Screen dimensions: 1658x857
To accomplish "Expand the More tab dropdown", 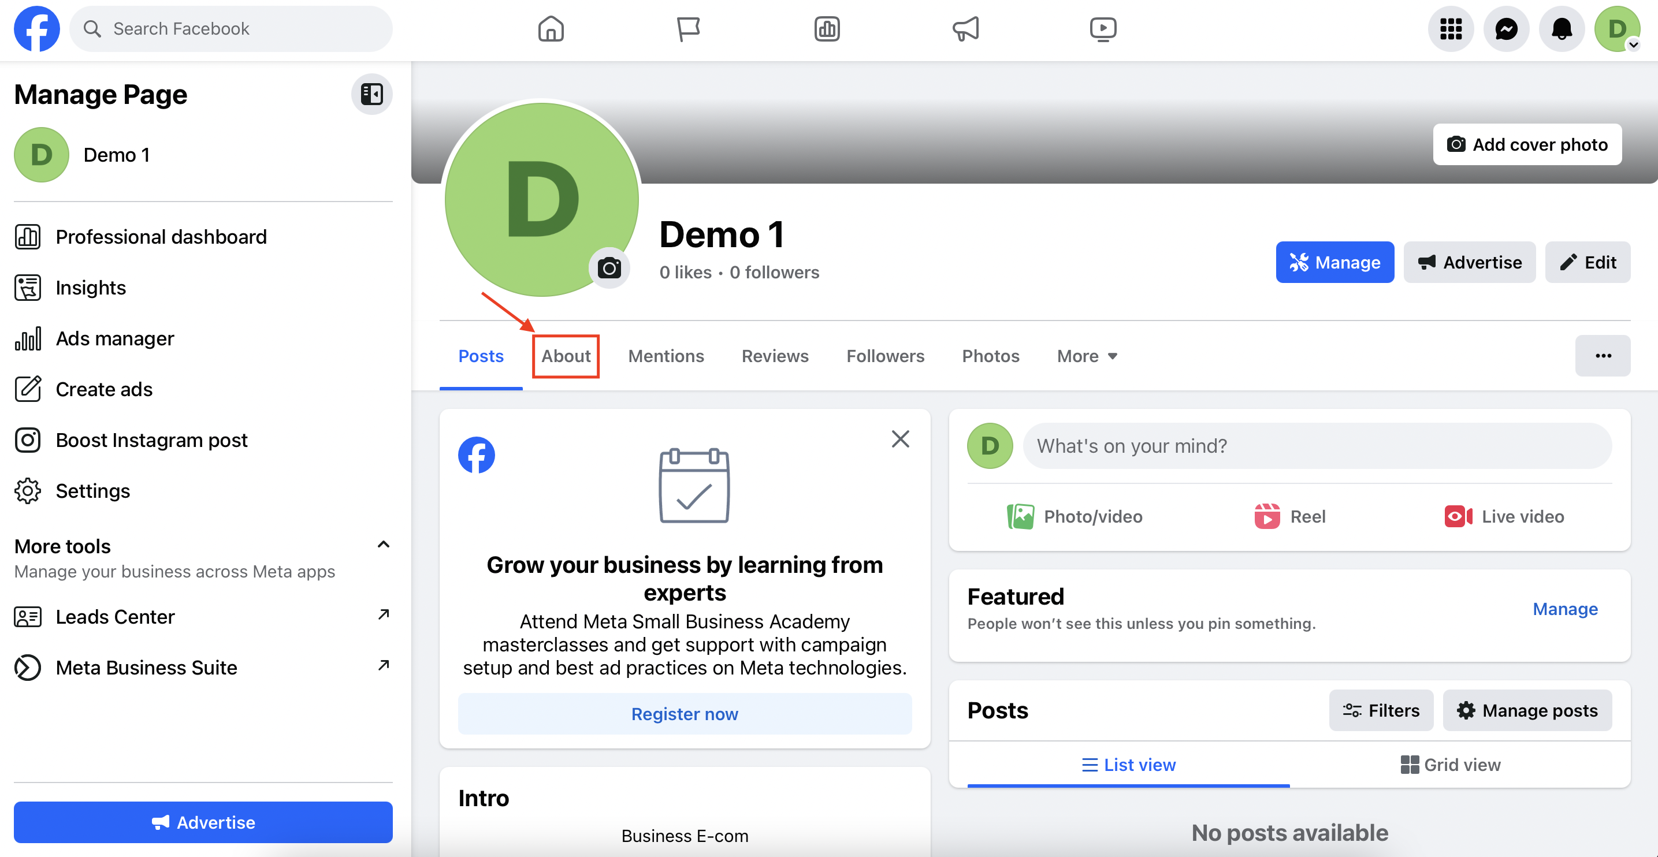I will [1087, 356].
